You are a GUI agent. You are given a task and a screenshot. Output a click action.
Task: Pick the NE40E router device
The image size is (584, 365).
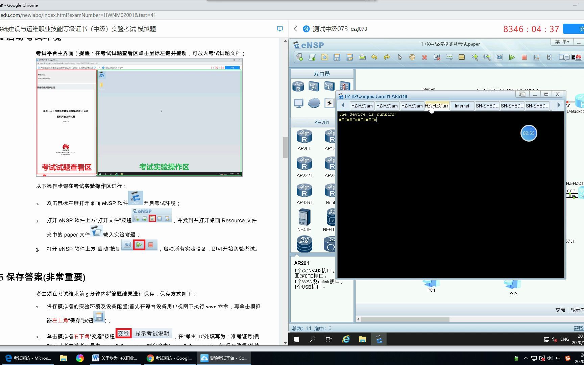tap(304, 220)
